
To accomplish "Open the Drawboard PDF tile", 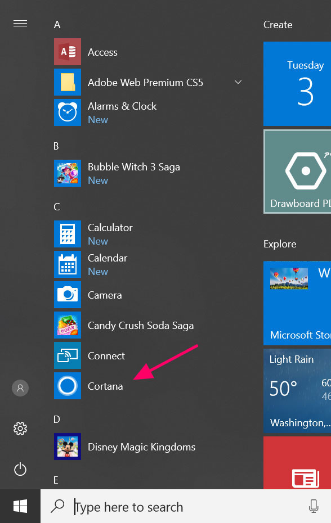I will click(297, 172).
